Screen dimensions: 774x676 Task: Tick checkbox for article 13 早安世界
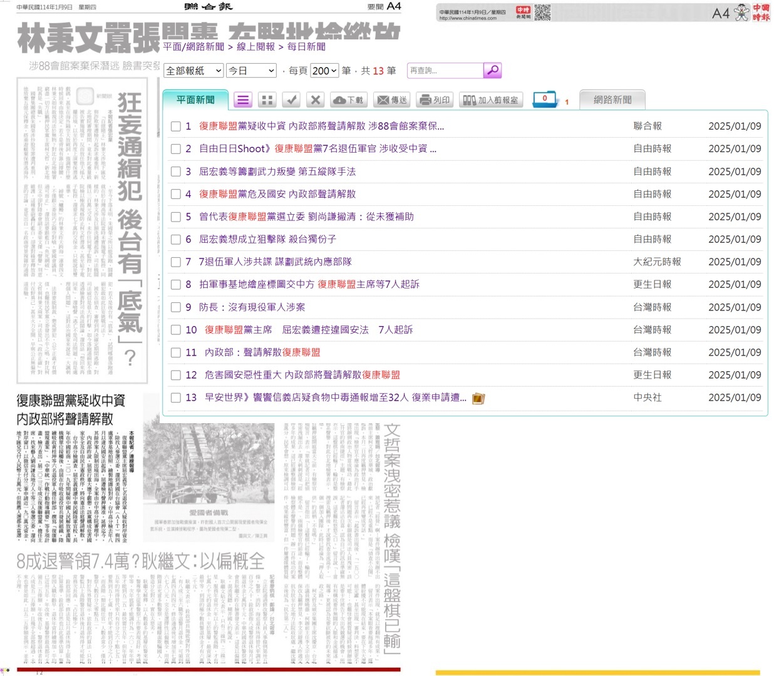pyautogui.click(x=176, y=397)
